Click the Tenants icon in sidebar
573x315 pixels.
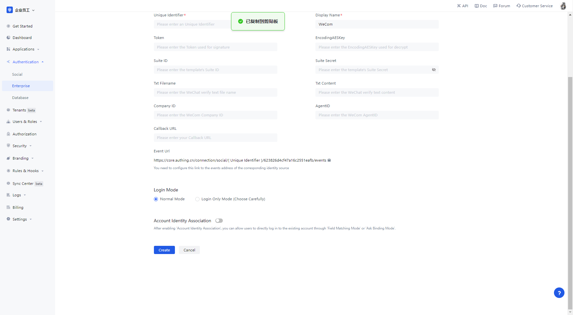9,110
